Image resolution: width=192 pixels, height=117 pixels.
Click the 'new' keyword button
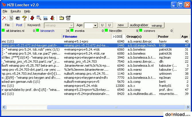pos(122,25)
